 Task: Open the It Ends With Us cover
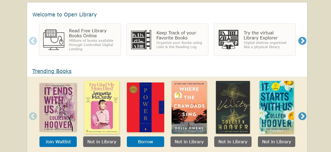click(58, 107)
